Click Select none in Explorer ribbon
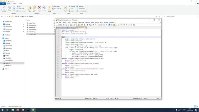Image resolution: width=199 pixels, height=112 pixels. [x=81, y=9]
